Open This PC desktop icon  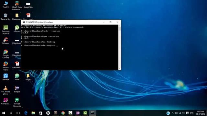(x=5, y=5)
